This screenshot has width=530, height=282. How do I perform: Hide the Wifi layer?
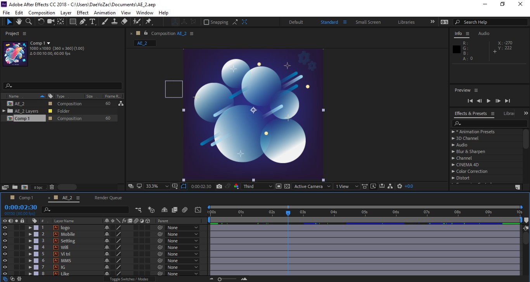(5, 247)
